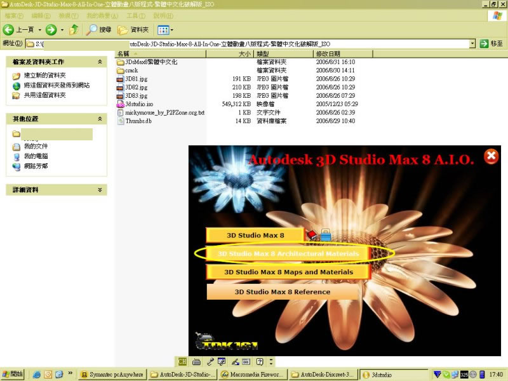Select the 3DsMax8繁體中文化 folder icon
Screen dimensions: 508x381
coord(121,62)
